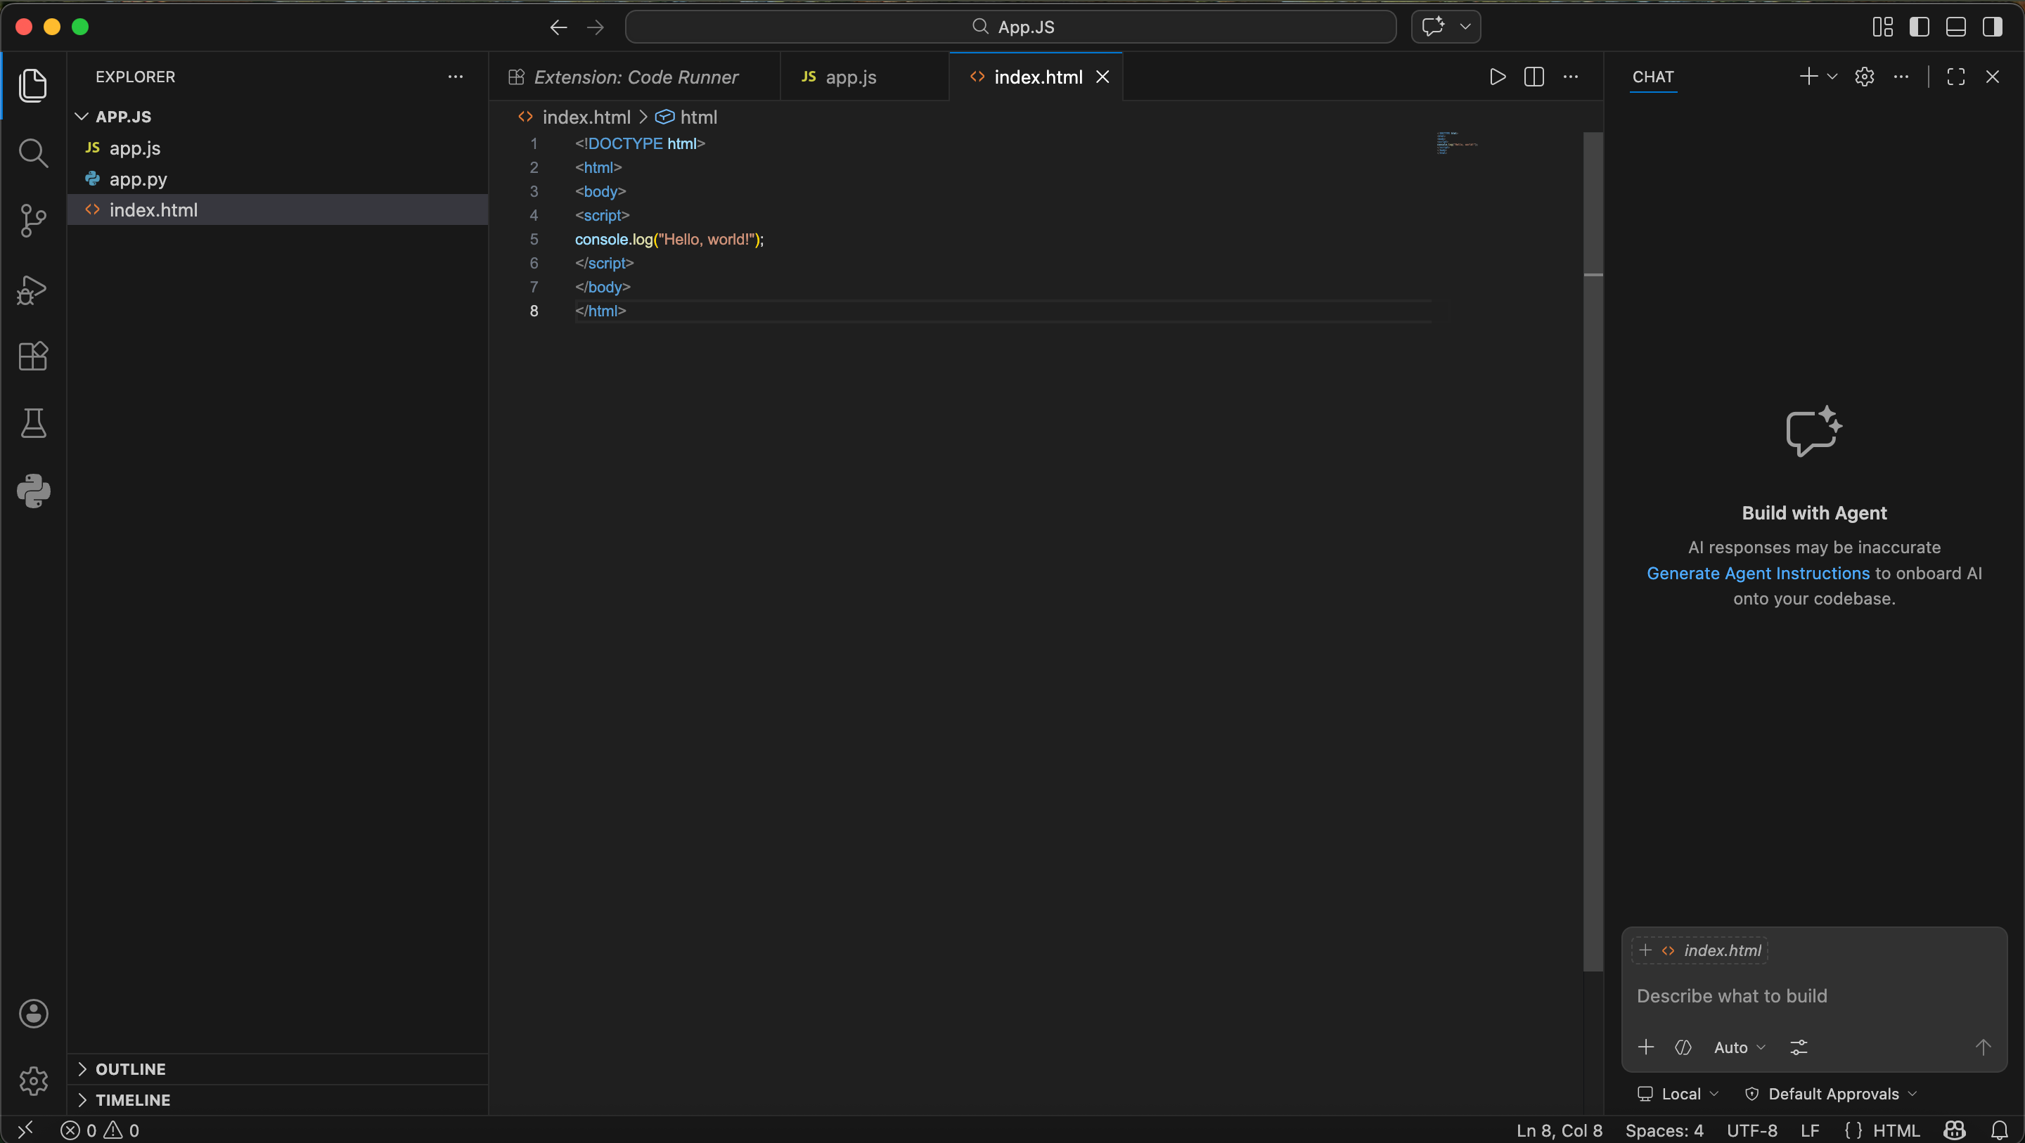Open the Search view in activity bar
This screenshot has height=1143, width=2025.
pos(33,153)
